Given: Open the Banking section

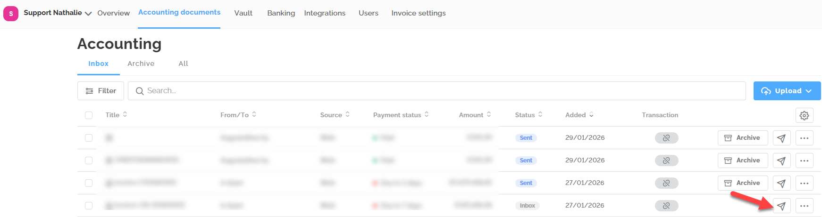Looking at the screenshot, I should [x=281, y=13].
